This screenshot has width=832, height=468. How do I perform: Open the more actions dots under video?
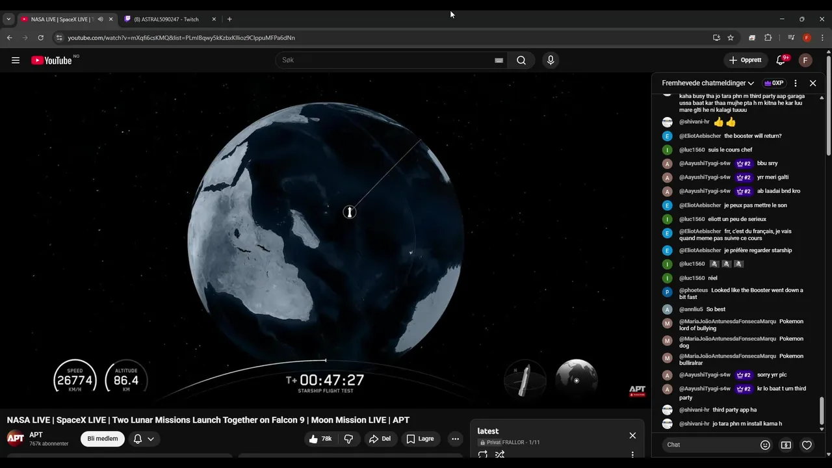click(x=455, y=439)
